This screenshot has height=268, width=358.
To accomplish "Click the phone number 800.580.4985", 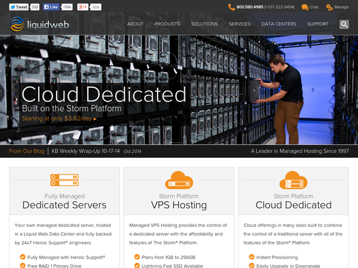I will 250,7.
